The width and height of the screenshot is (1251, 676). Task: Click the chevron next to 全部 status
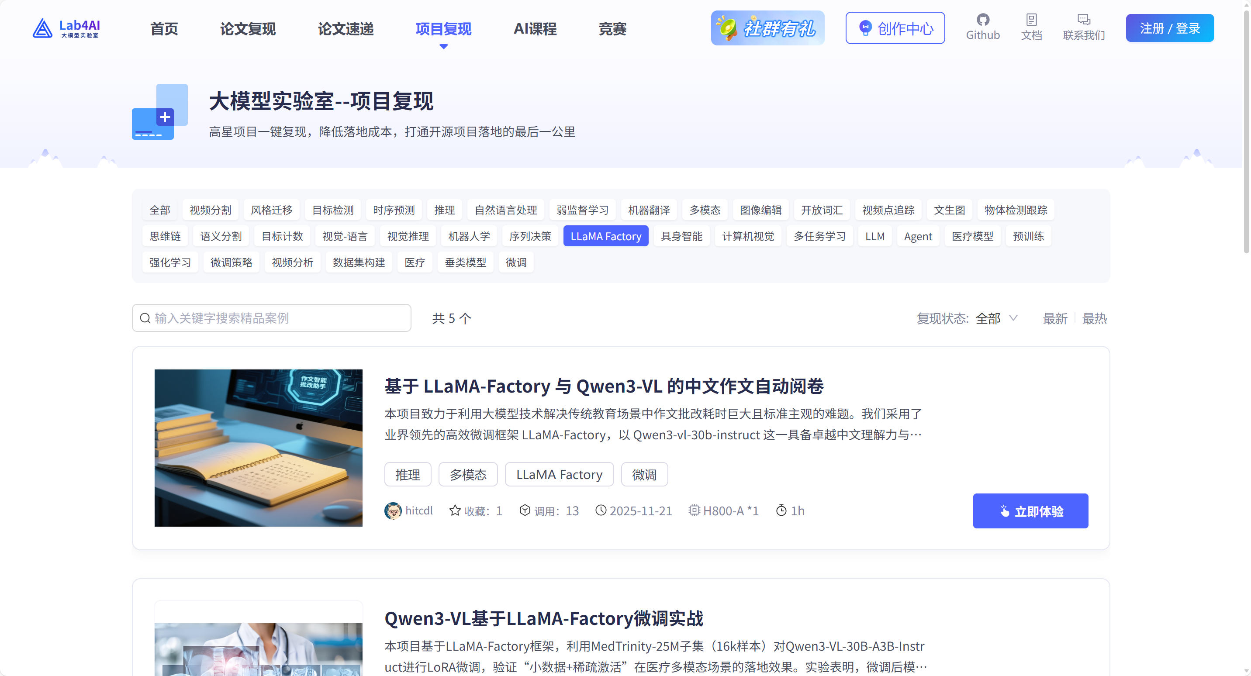[1013, 319]
